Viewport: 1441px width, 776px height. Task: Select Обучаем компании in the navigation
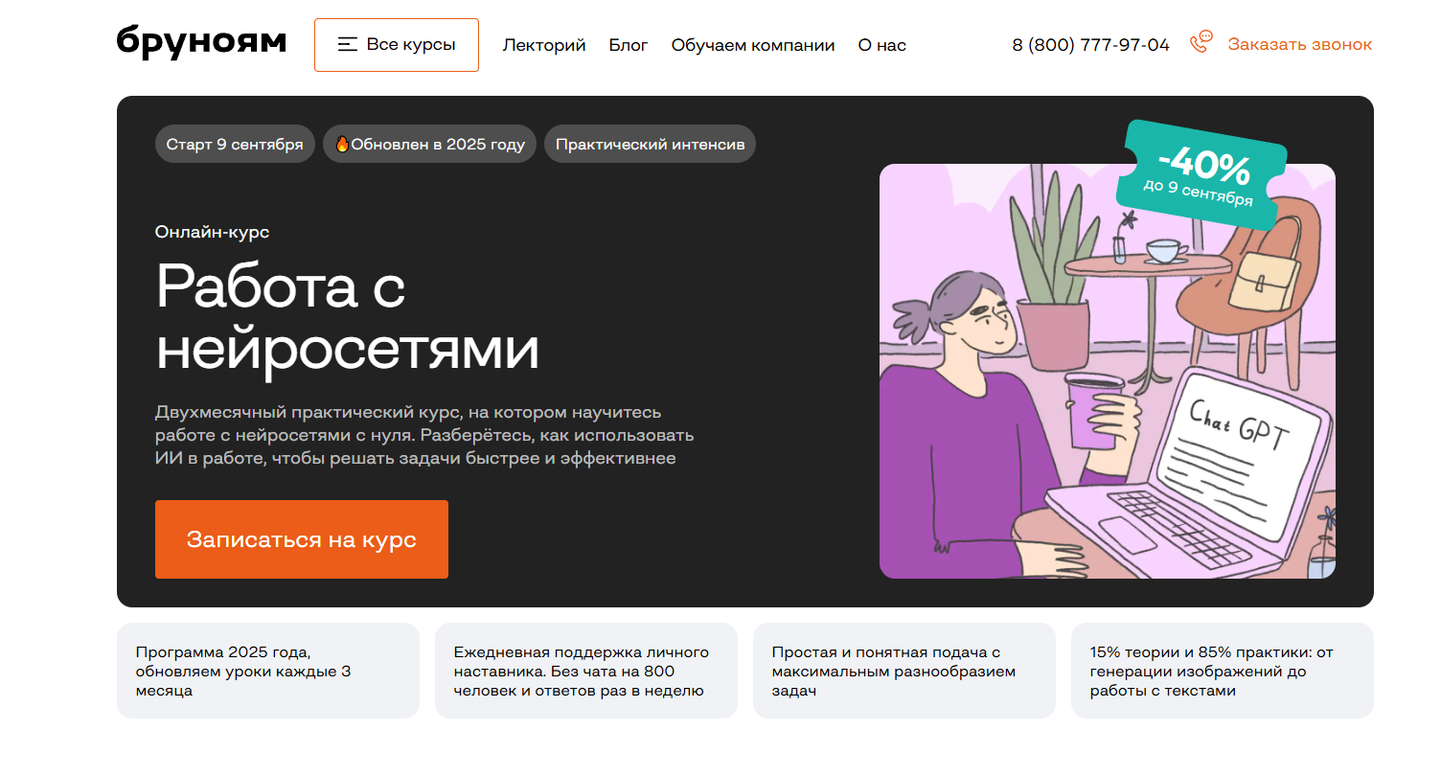pyautogui.click(x=753, y=45)
